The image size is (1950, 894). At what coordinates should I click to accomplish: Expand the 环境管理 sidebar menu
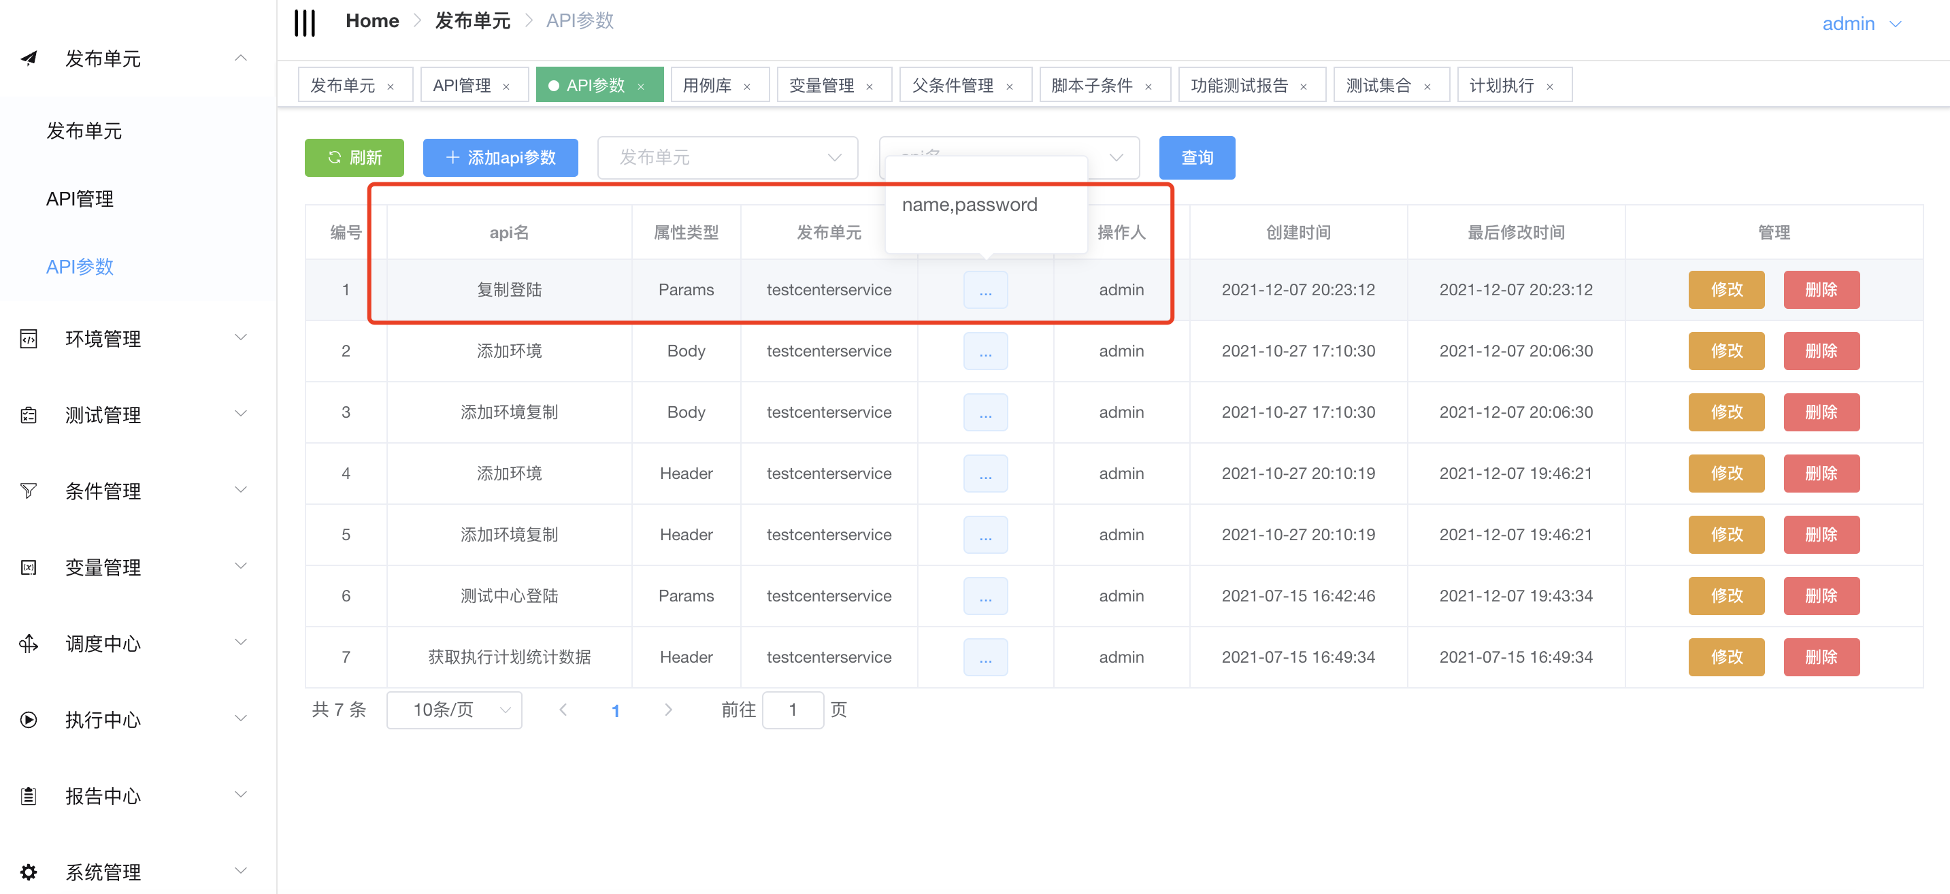[241, 337]
